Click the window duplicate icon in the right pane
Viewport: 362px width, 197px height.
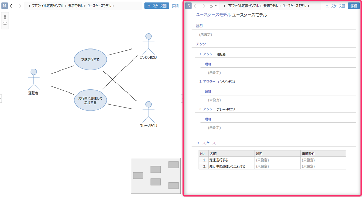pos(211,6)
